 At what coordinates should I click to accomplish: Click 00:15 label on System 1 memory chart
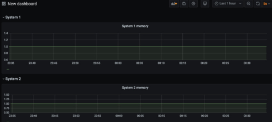[x=183, y=63]
